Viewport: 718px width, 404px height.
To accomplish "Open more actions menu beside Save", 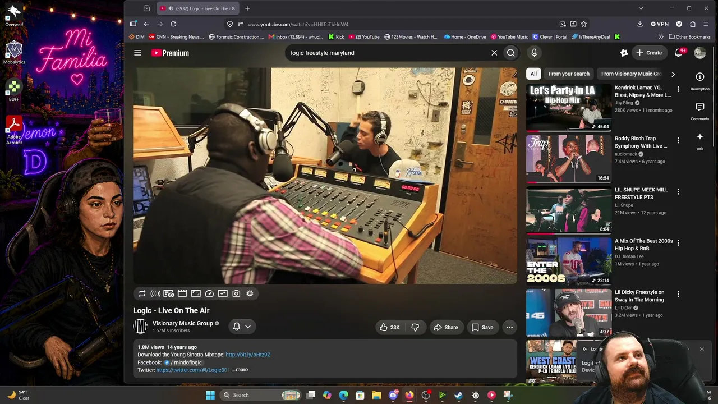I will (509, 327).
